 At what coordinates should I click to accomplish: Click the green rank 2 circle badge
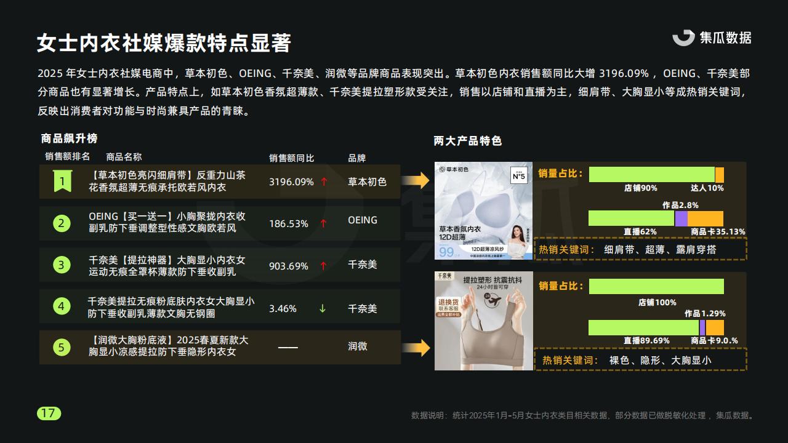click(x=61, y=223)
